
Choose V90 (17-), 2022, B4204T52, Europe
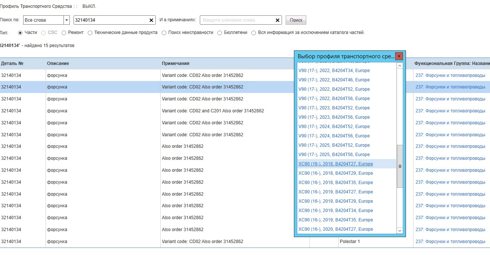coord(334,89)
